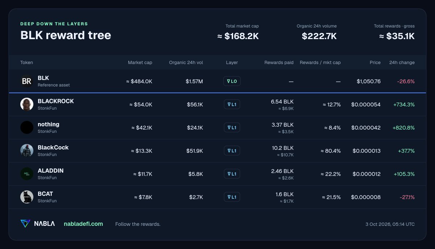The image size is (435, 249).
Task: Click the L1 layer badge in ALADDIN row
Action: click(x=232, y=174)
